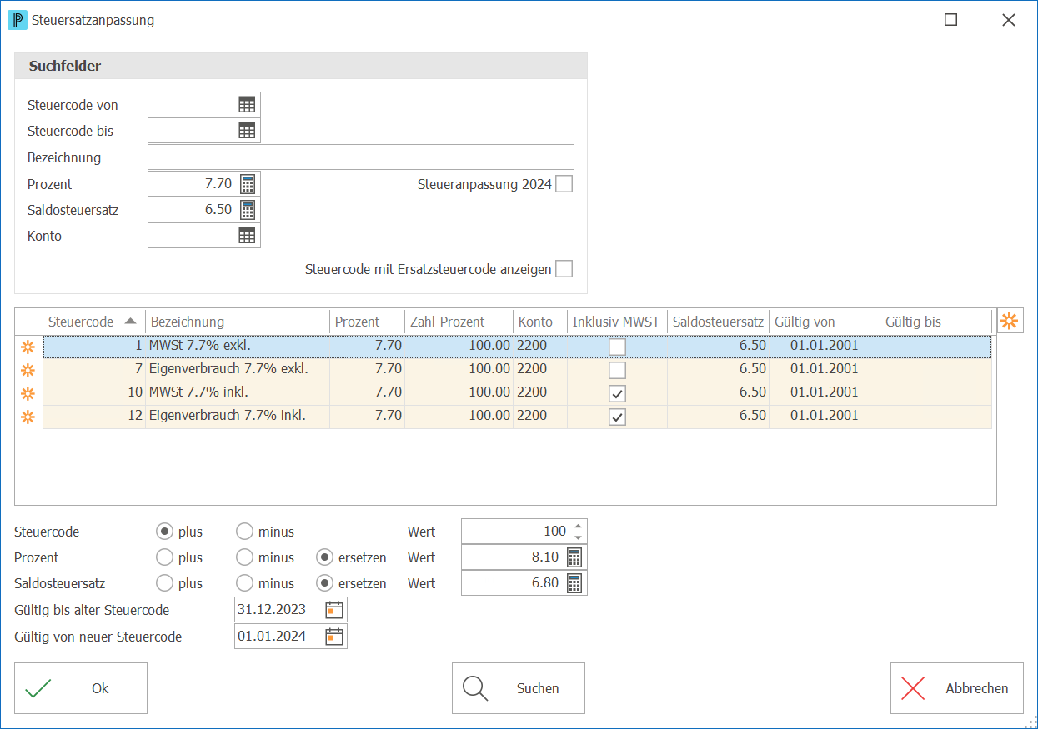1038x729 pixels.
Task: Open calculator icon in Saldosteuersatz search field
Action: [248, 209]
